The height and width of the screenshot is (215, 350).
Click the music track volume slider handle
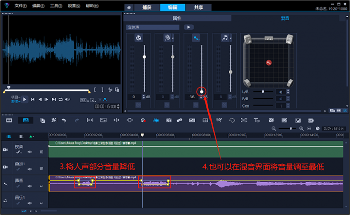231,72
